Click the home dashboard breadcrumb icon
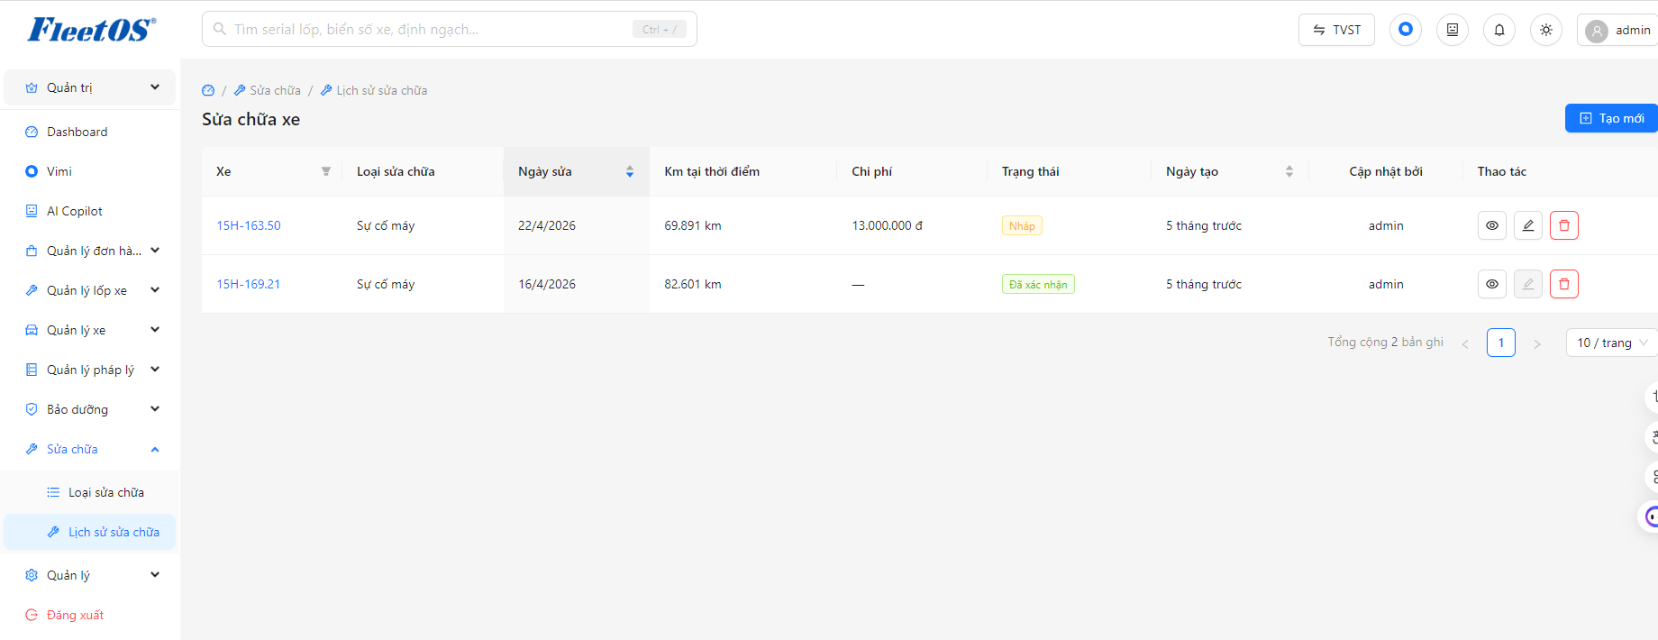1658x640 pixels. click(208, 90)
